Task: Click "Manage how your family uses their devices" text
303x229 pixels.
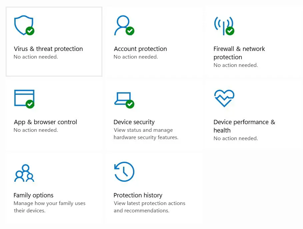Action: point(49,207)
